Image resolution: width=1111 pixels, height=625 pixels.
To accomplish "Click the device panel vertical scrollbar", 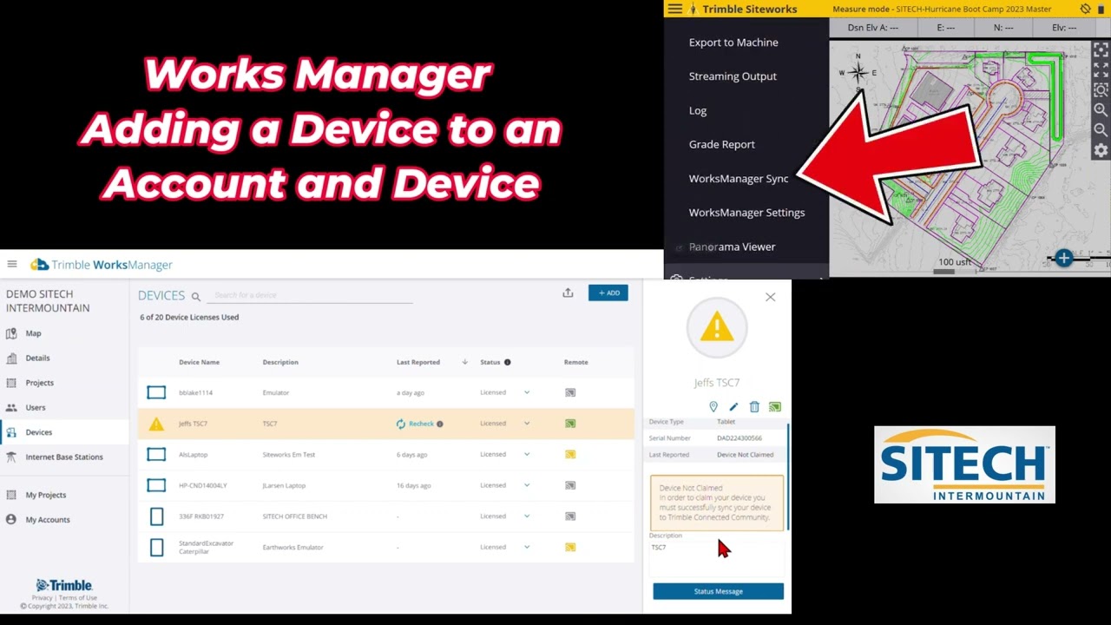I will (x=788, y=477).
